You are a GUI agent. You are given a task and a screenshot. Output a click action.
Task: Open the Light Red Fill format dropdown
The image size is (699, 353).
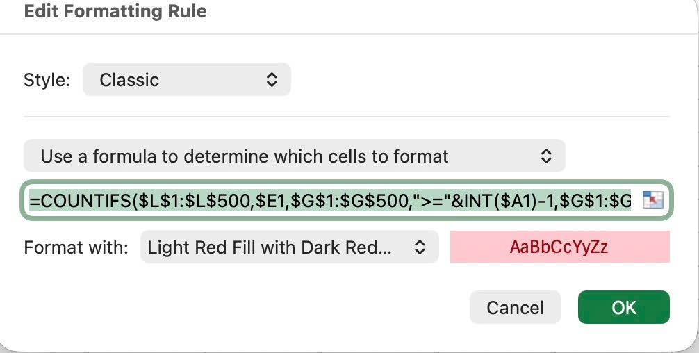(289, 247)
